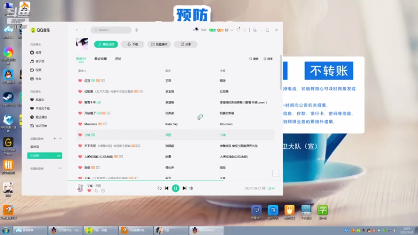Toggle heart of current song in player bar

click(x=89, y=191)
